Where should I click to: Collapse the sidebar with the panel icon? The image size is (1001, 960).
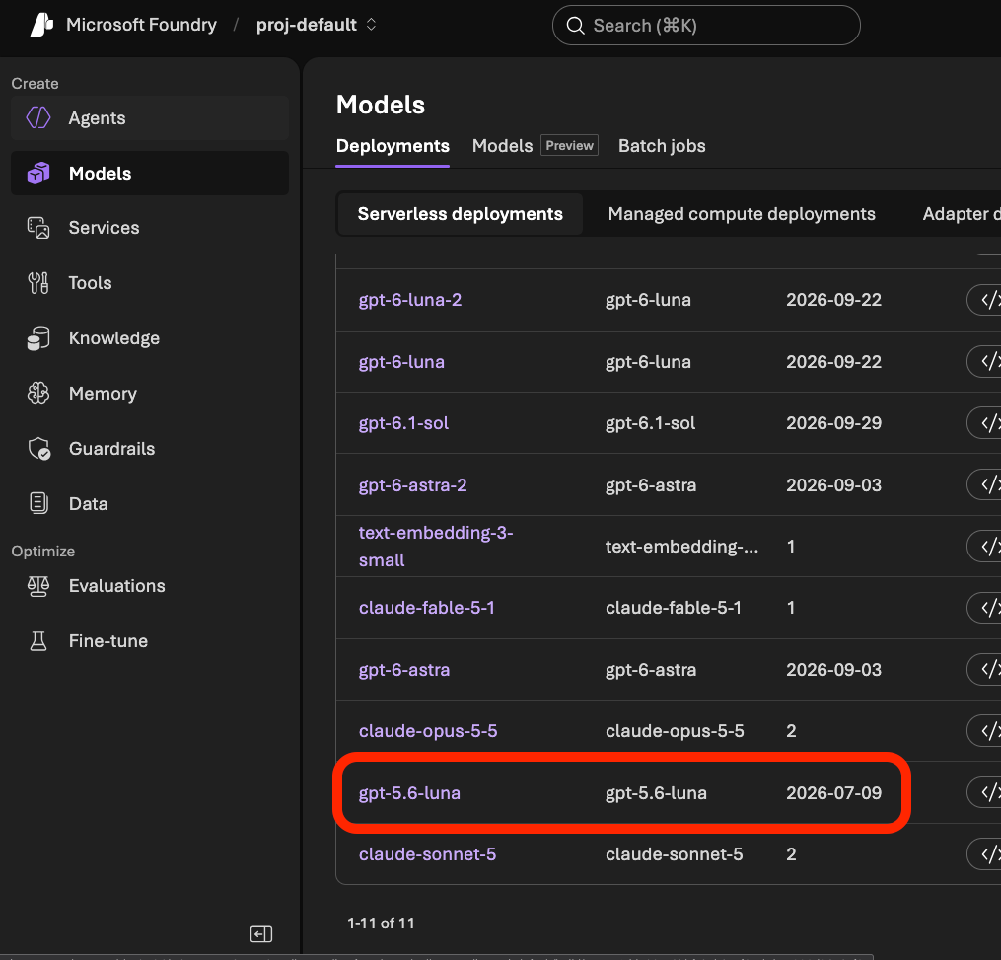click(x=261, y=934)
